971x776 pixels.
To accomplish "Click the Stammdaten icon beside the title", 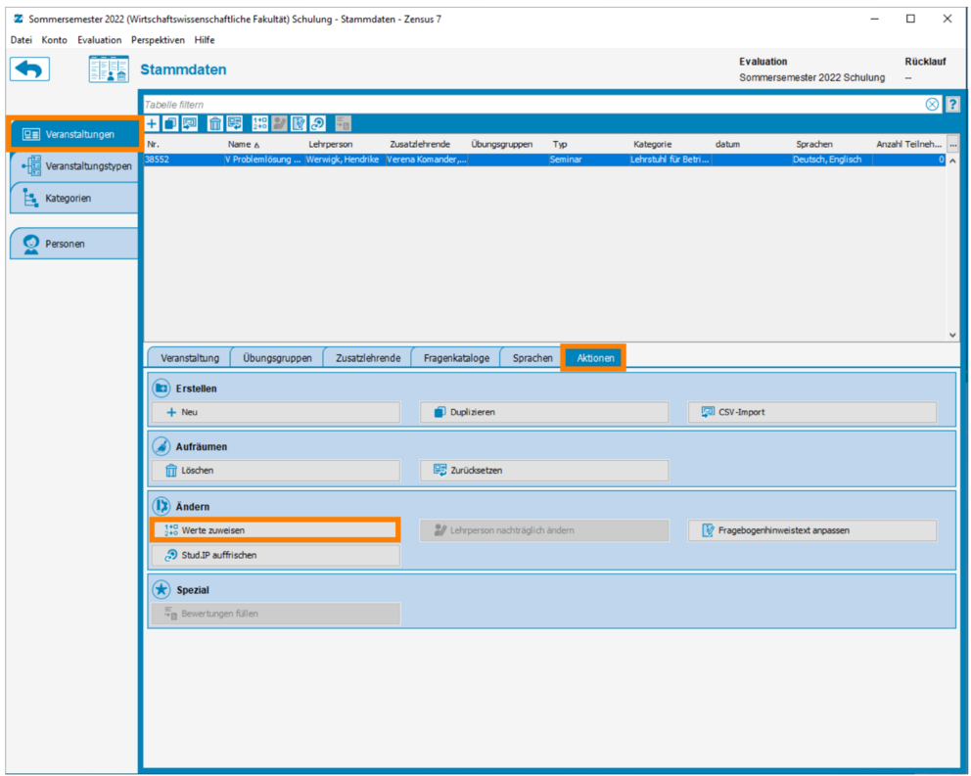I will (x=109, y=68).
